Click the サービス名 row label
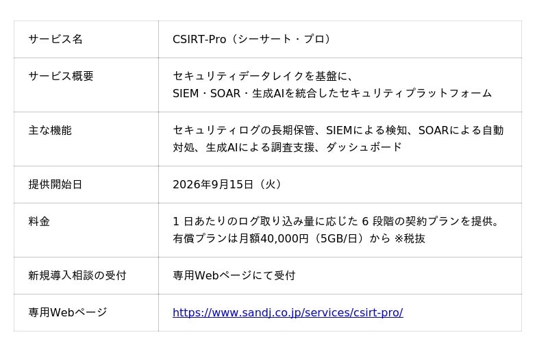 (x=55, y=39)
